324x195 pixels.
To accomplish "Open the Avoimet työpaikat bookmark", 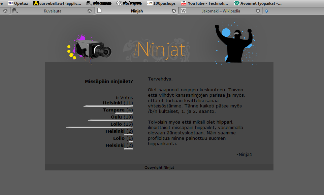I will click(x=258, y=3).
